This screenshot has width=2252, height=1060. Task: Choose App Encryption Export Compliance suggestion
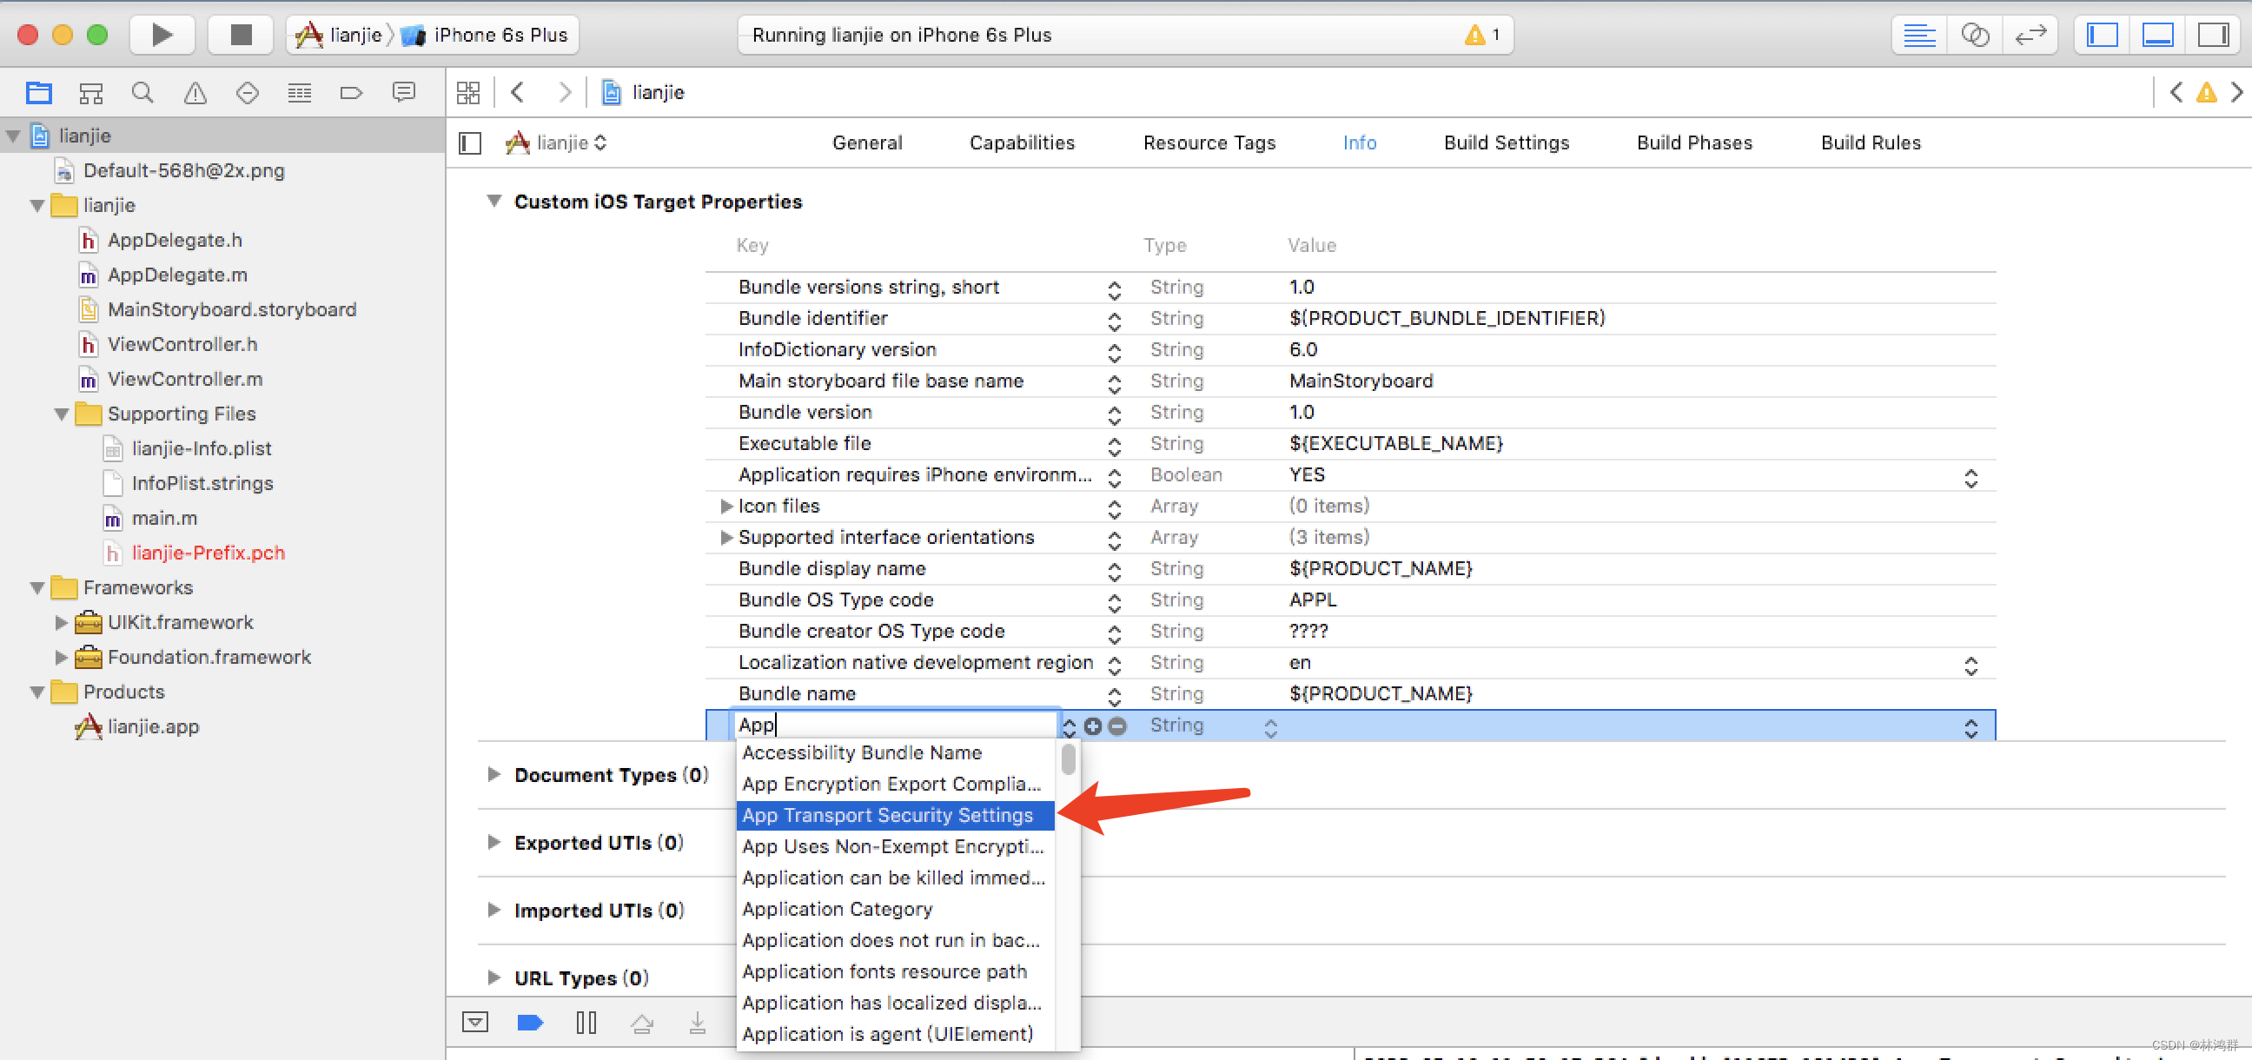(895, 784)
